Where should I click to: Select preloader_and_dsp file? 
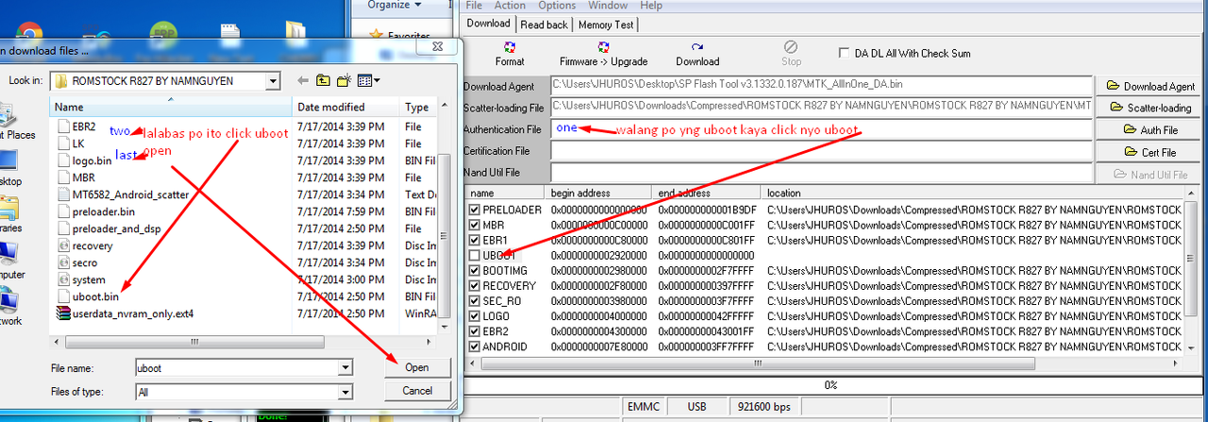coord(109,228)
